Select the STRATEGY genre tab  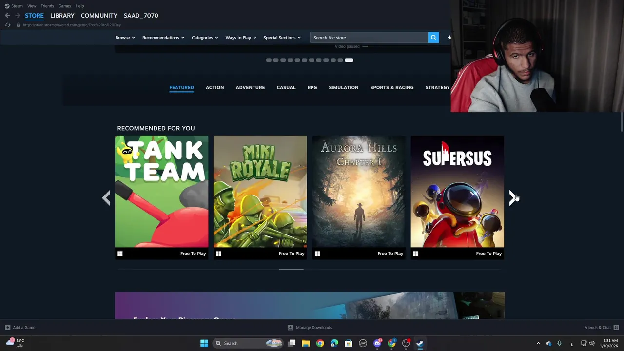coord(437,87)
